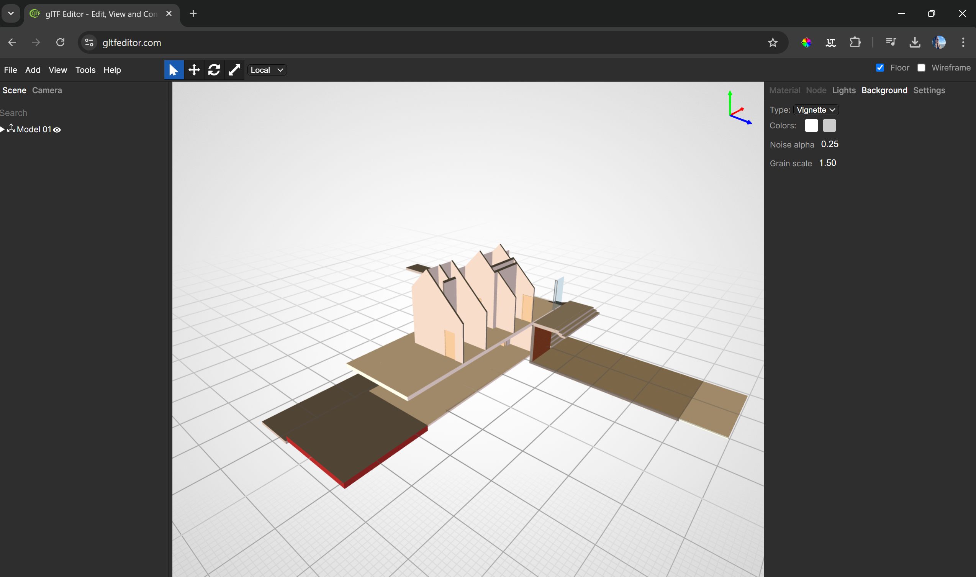976x577 pixels.
Task: Enable the Wireframe checkbox
Action: tap(921, 68)
